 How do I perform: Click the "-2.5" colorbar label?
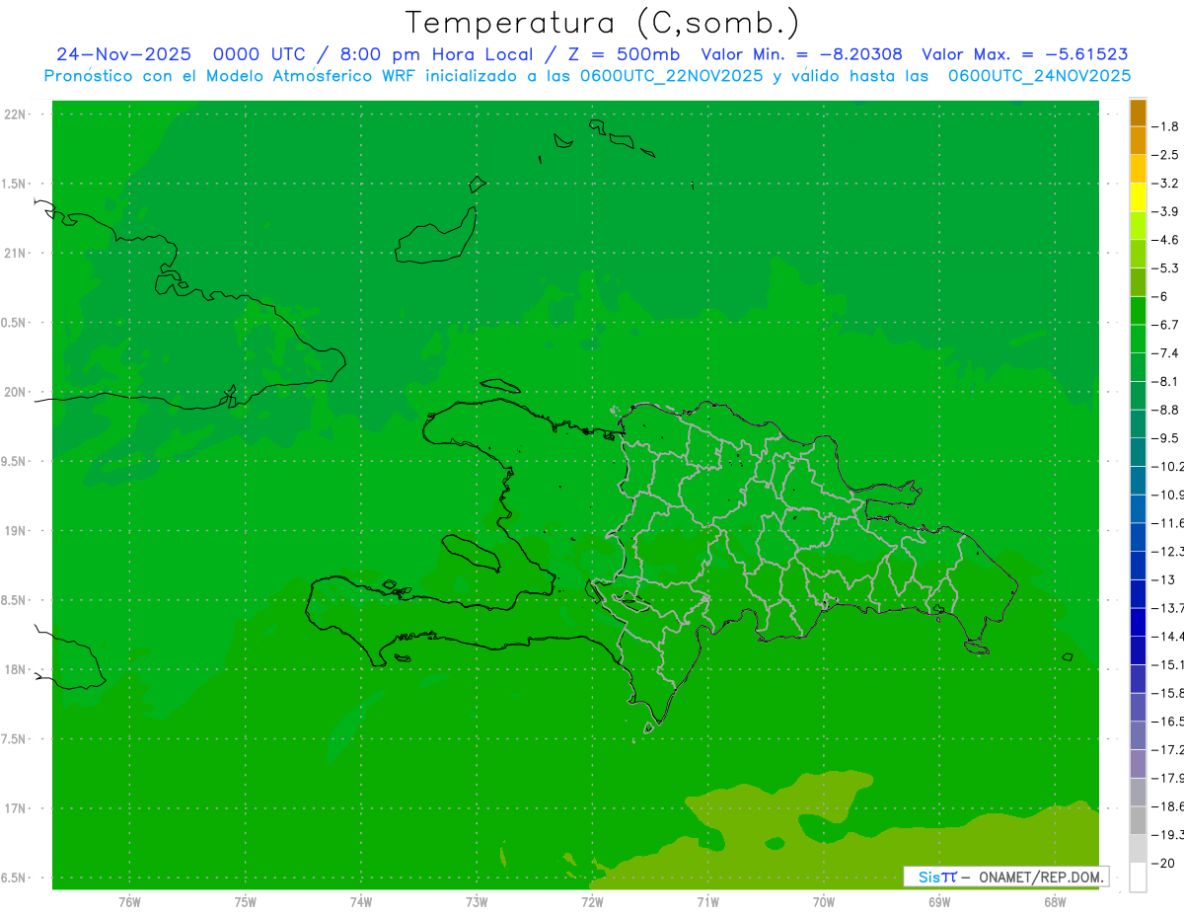pos(1167,155)
